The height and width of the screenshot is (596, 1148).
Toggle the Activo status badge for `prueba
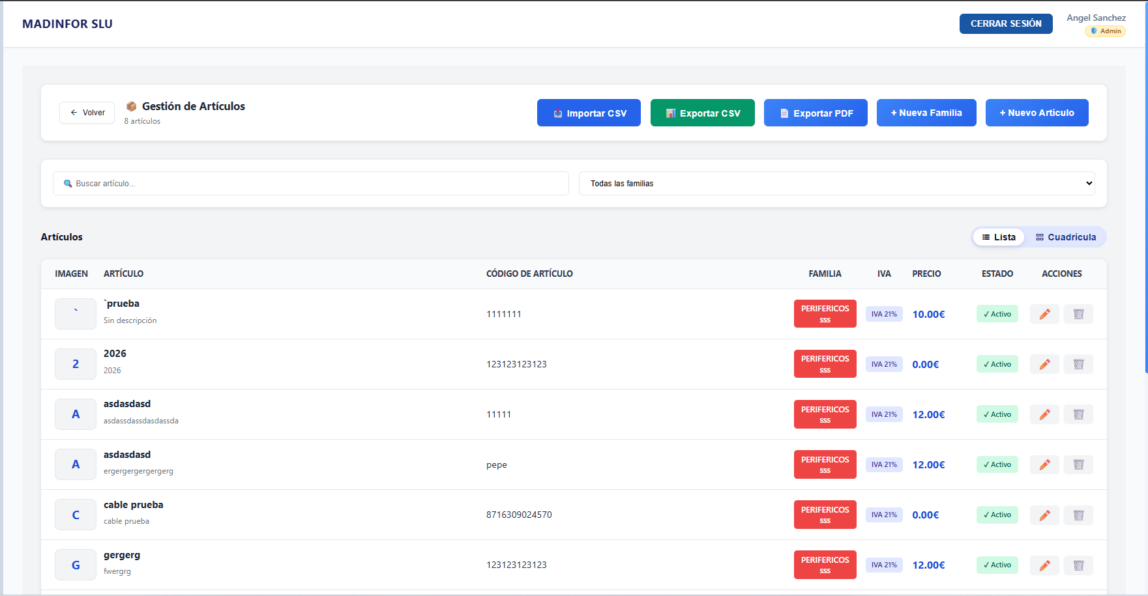click(x=997, y=314)
